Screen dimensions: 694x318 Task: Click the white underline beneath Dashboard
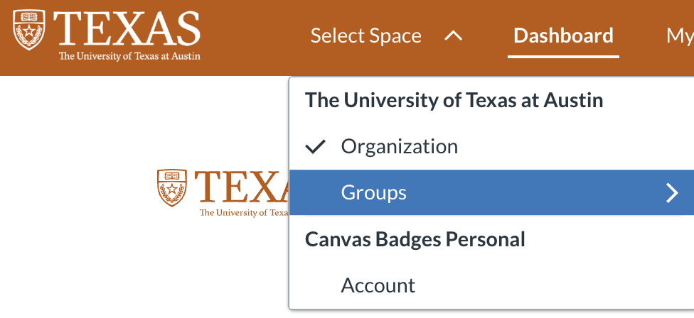tap(563, 56)
